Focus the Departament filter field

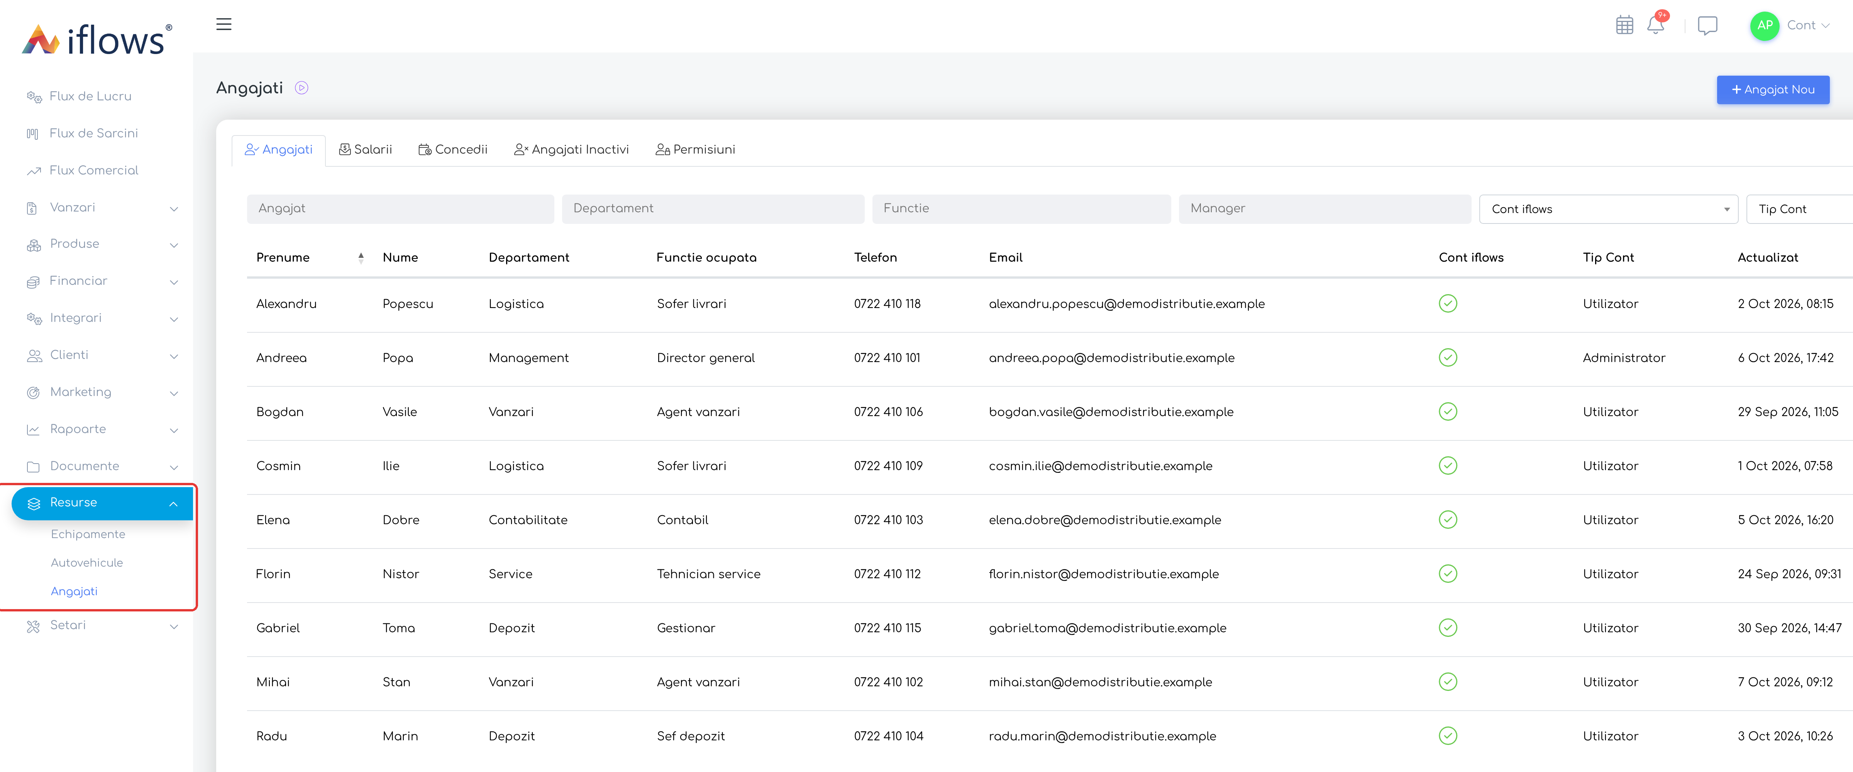pyautogui.click(x=712, y=209)
